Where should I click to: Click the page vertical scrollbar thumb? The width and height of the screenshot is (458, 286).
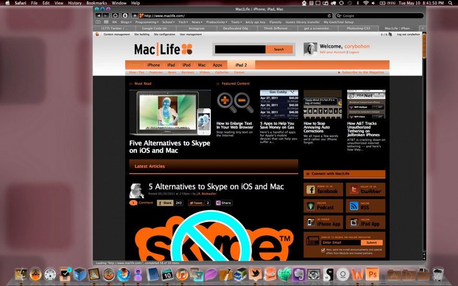[424, 46]
